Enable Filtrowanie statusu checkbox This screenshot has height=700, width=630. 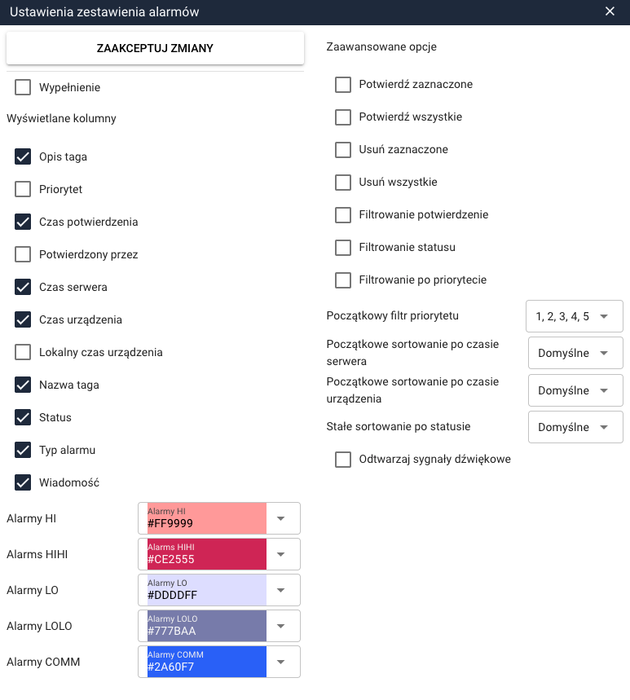coord(343,247)
